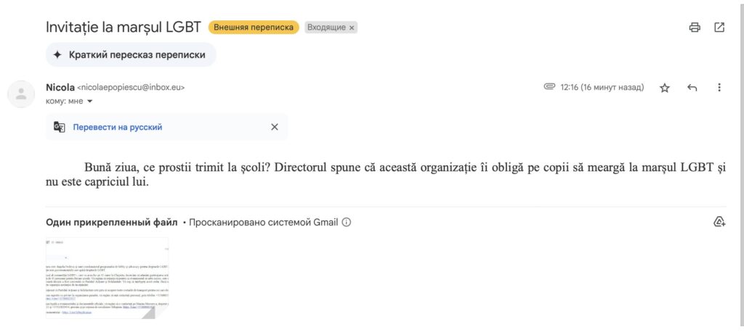The width and height of the screenshot is (744, 335).
Task: Star this message from Nicola
Action: coord(665,88)
